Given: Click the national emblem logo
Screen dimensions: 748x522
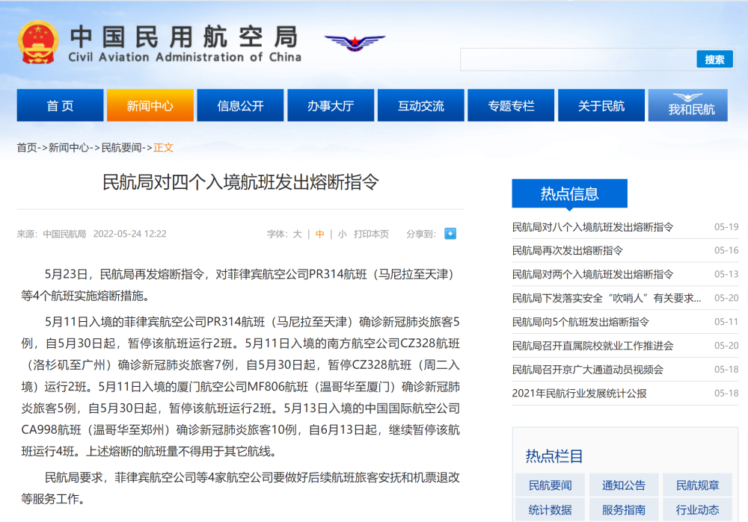Looking at the screenshot, I should (38, 44).
